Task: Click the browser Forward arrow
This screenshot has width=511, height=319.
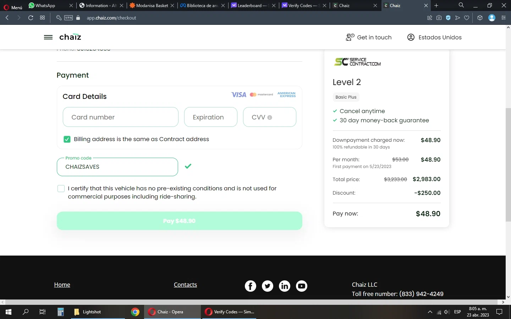Action: 19,18
